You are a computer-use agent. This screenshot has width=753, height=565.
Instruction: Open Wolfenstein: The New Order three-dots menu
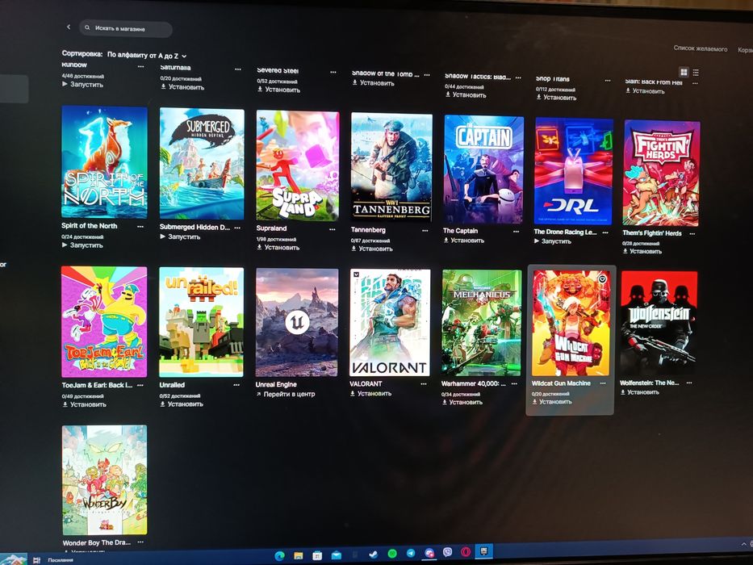(689, 383)
